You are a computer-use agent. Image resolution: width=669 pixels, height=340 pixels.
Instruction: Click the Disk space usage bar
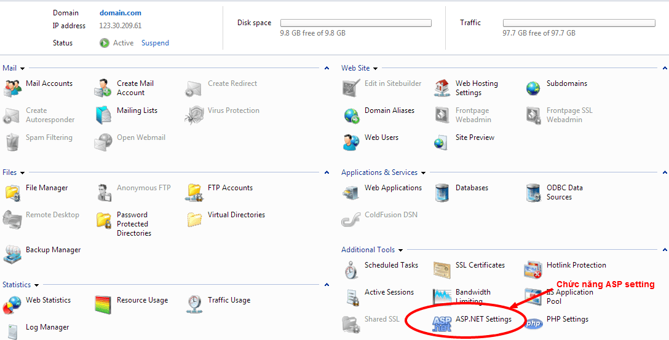point(355,23)
